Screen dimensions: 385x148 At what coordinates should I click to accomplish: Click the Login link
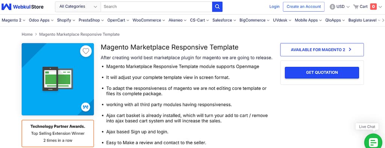point(274,7)
